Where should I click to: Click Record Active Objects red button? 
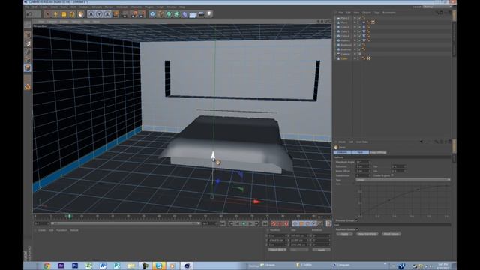274,223
